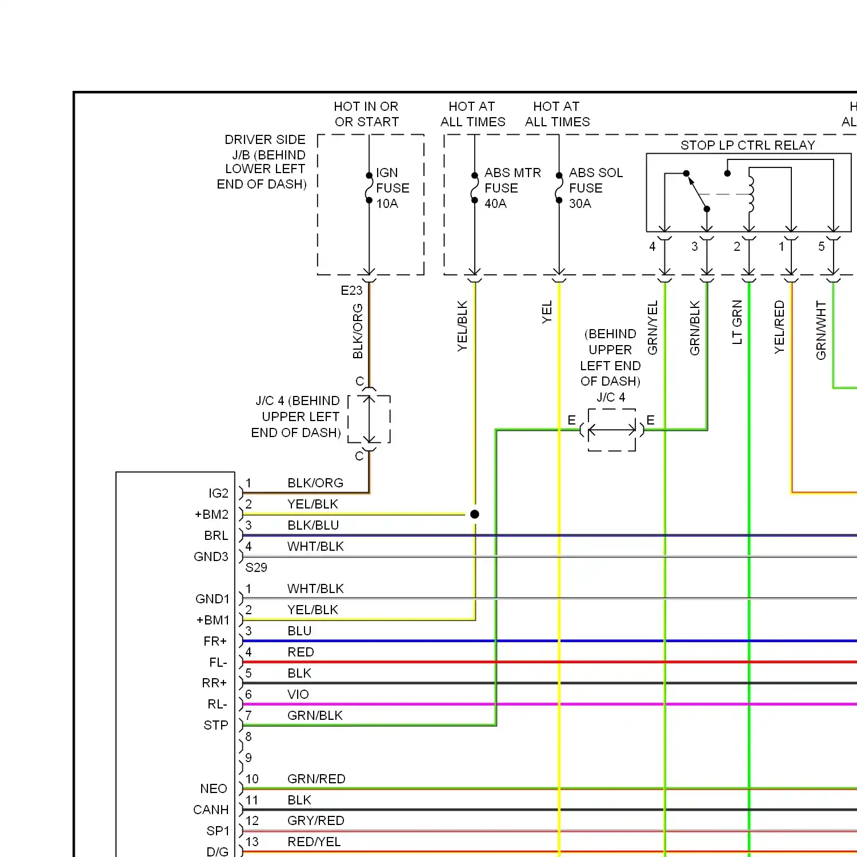Select the RED/YEL wire label at pin 13
The image size is (857, 857).
point(314,842)
